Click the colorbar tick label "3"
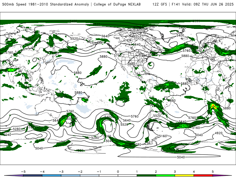Viewport: 236px width, 177px height. click(175, 172)
